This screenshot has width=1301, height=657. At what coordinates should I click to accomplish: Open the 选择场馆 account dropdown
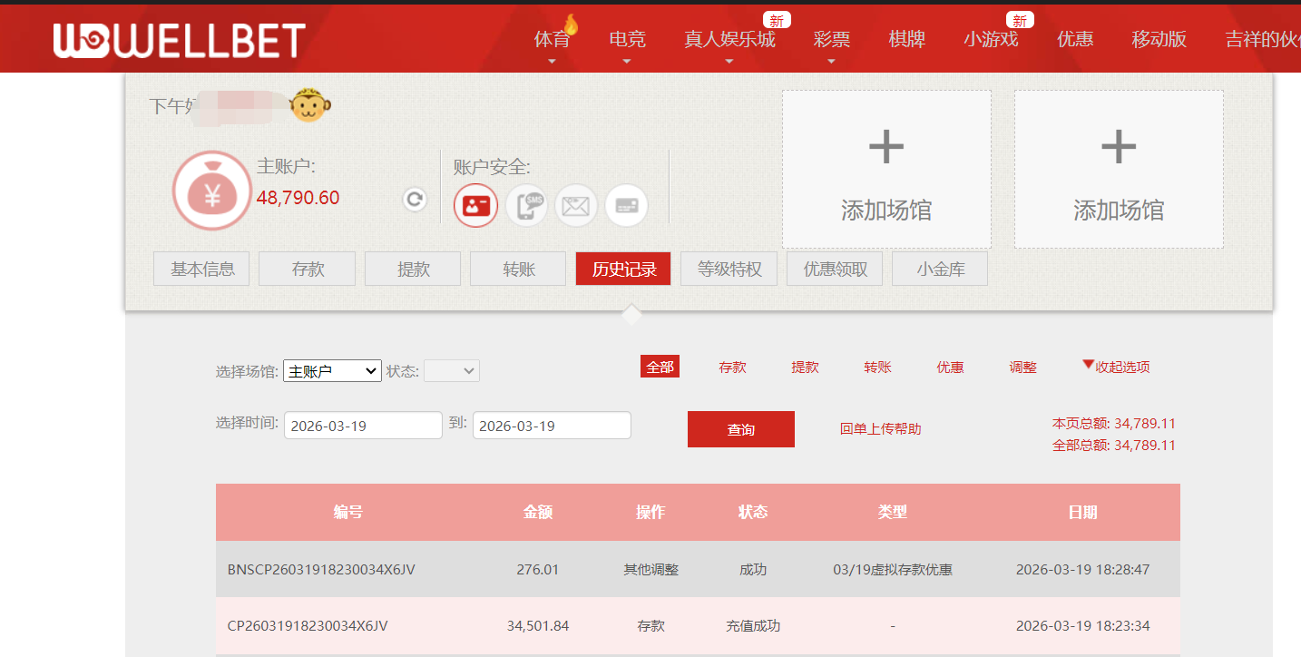332,370
